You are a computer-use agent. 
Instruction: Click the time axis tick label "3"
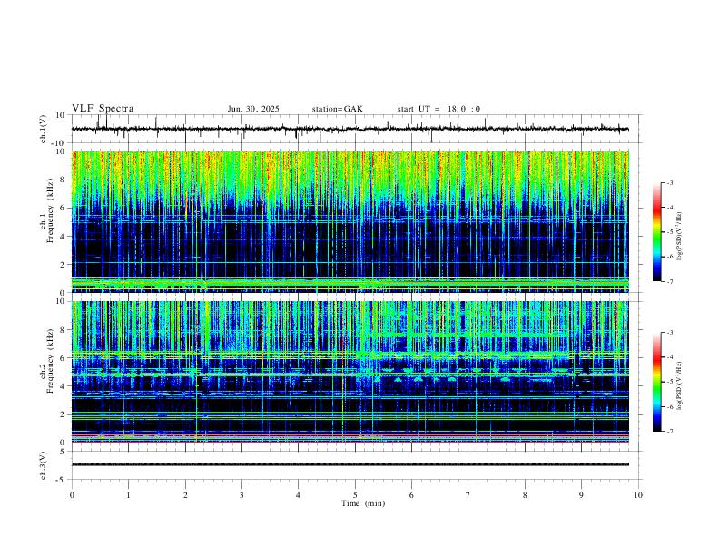pos(241,495)
